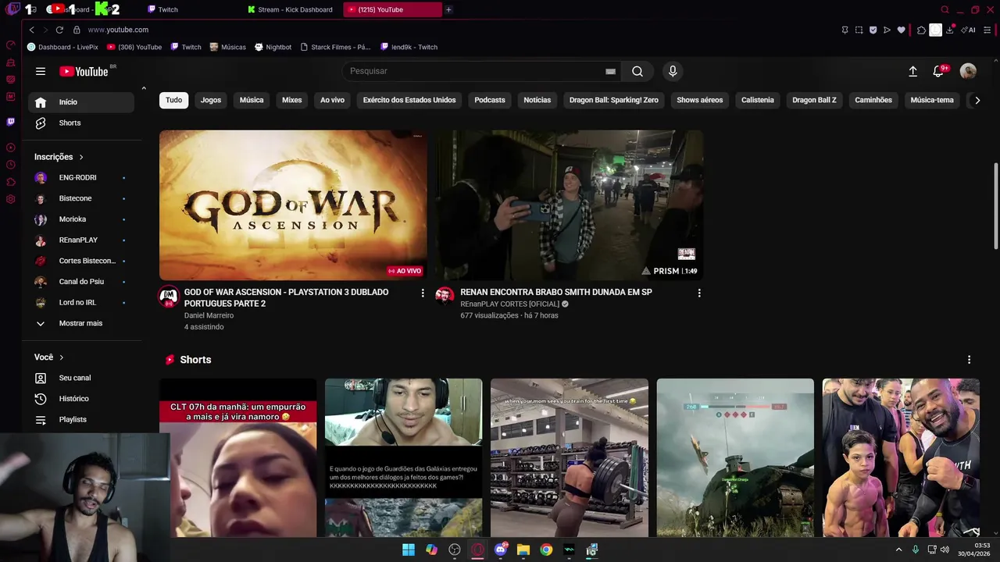This screenshot has width=1000, height=562.
Task: Expand the Você section arrow
Action: [x=62, y=357]
